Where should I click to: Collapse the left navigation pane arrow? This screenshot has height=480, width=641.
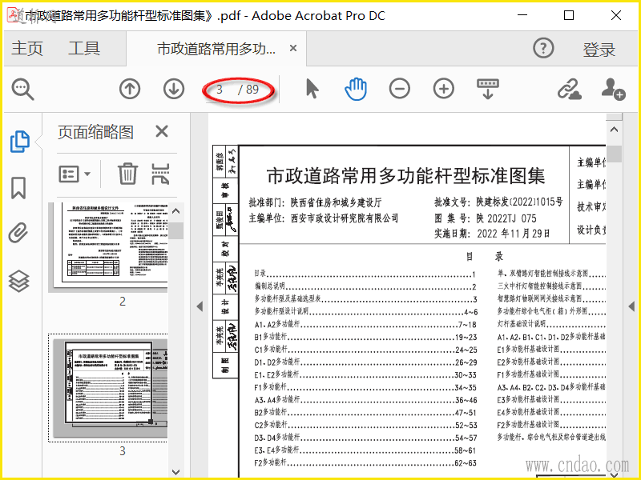click(x=200, y=306)
